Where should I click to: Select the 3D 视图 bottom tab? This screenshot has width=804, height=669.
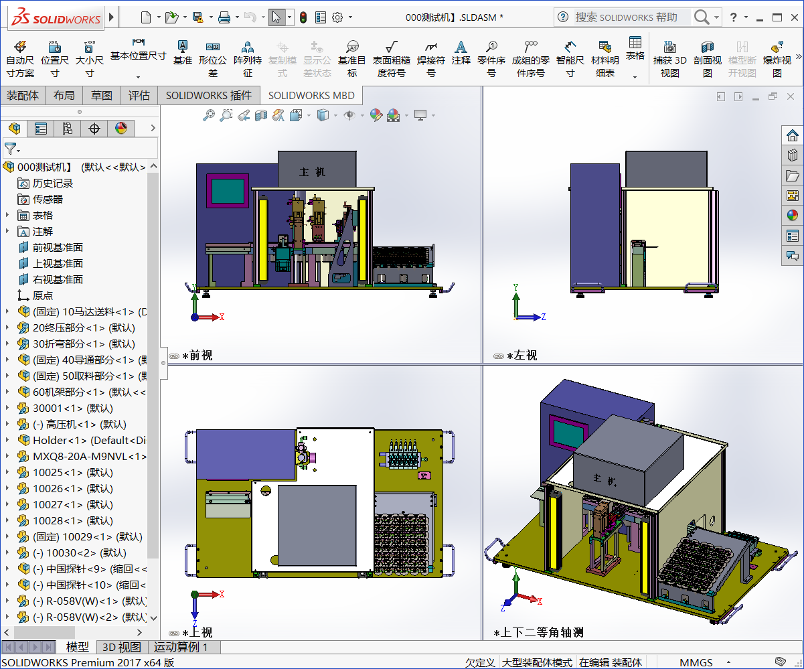(x=121, y=647)
